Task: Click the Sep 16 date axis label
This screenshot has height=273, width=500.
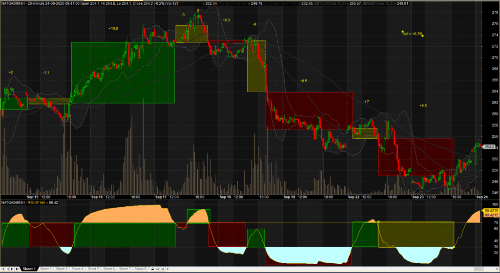Action: click(x=97, y=197)
